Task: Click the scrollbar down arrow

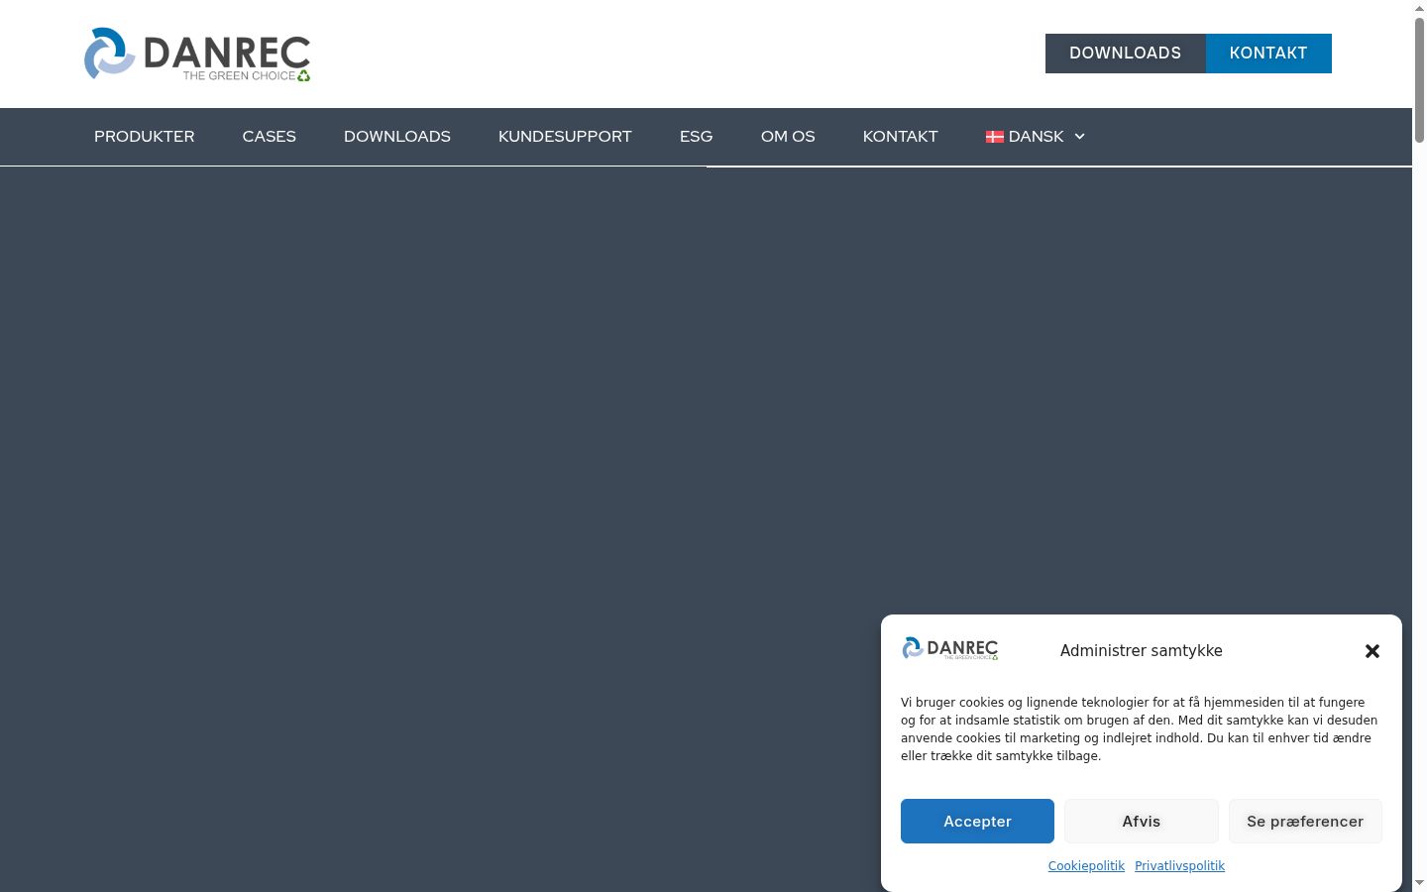Action: click(1419, 883)
